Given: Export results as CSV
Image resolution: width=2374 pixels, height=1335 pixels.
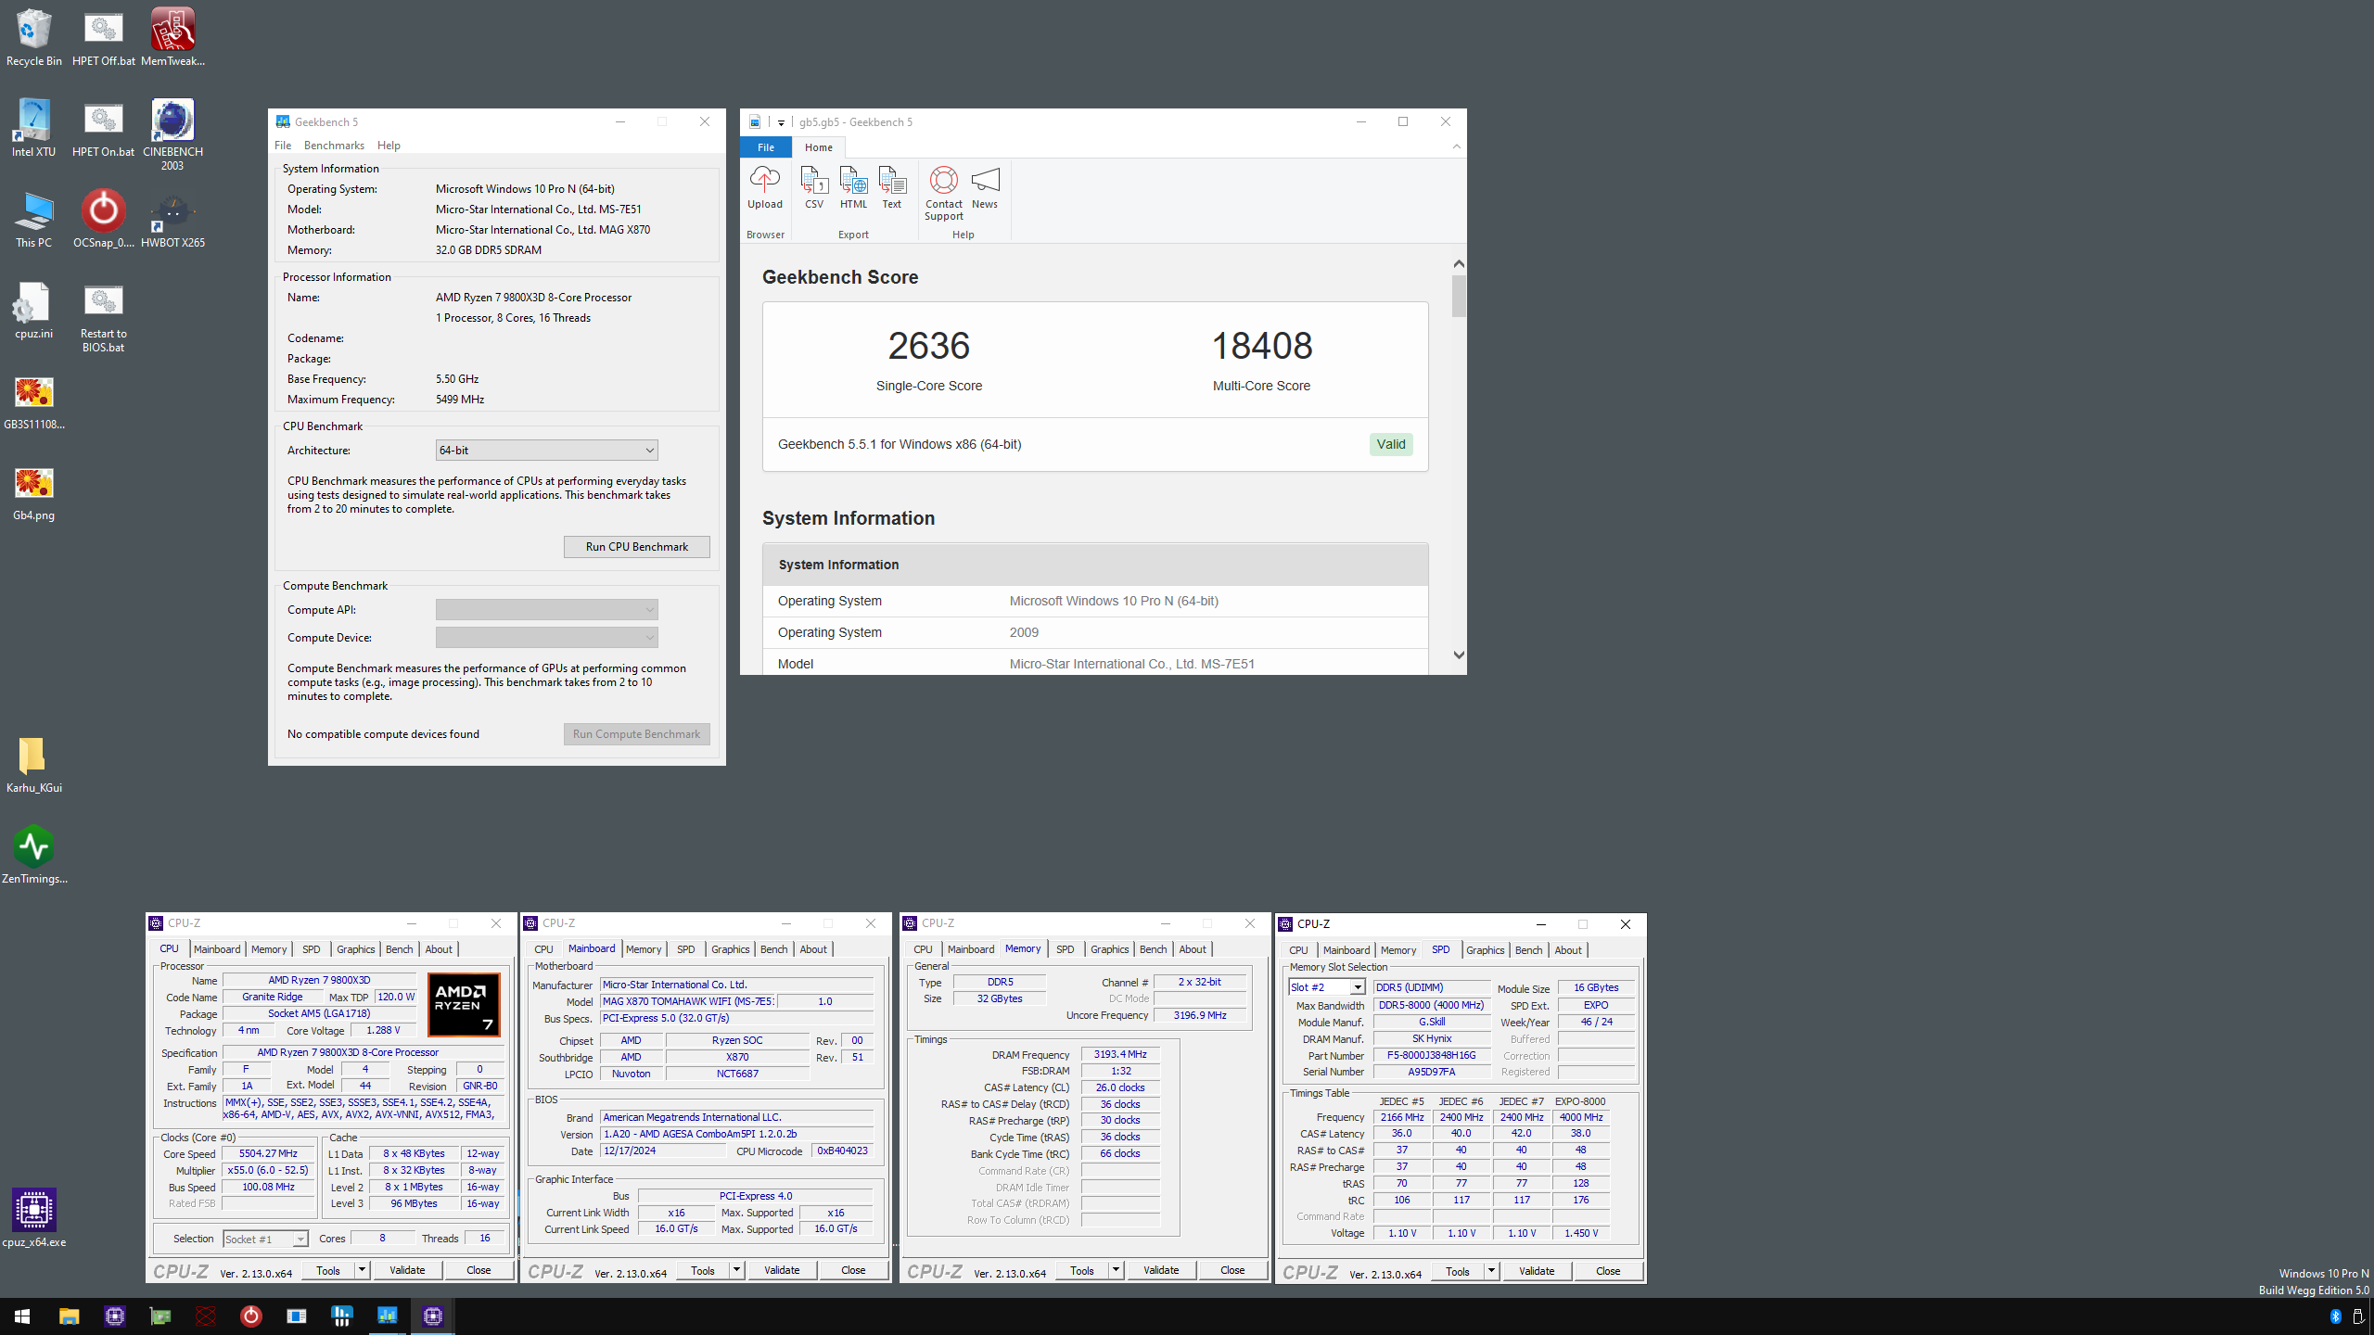Looking at the screenshot, I should [813, 188].
